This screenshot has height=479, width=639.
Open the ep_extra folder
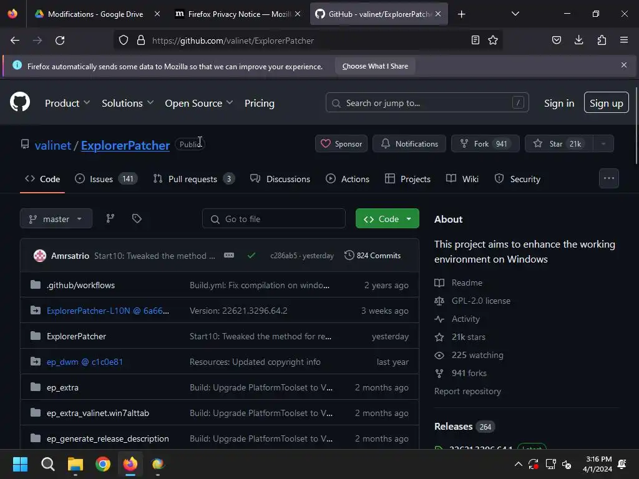(x=63, y=387)
